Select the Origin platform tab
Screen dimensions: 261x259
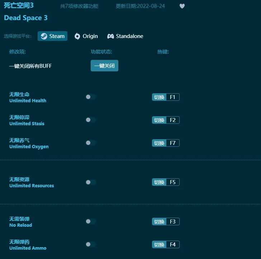click(x=86, y=36)
